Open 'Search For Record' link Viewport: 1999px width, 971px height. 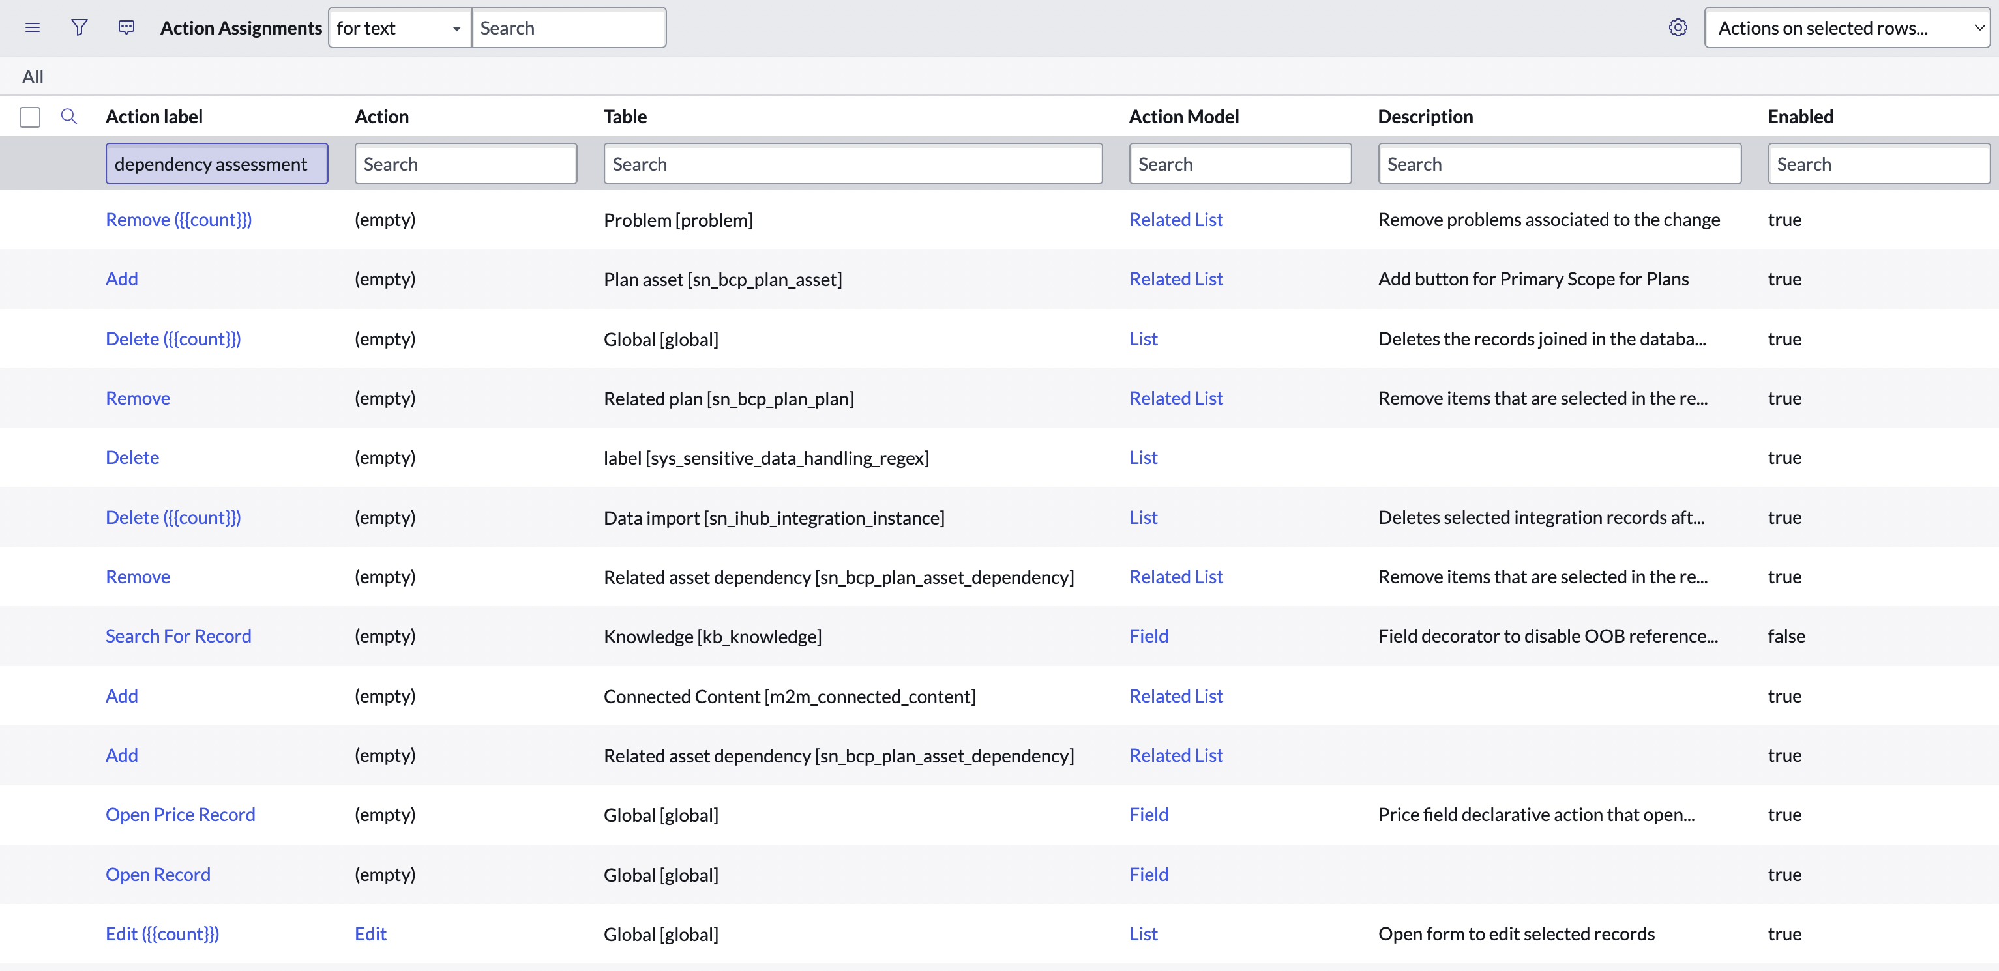179,636
